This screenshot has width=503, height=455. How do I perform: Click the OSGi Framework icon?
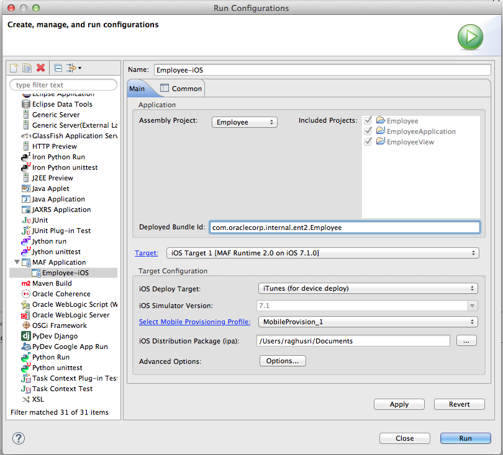26,325
